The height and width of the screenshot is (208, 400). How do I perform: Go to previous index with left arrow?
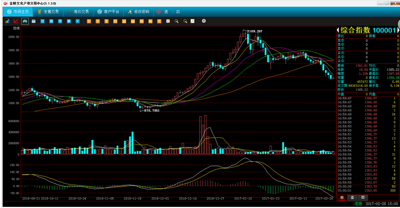(x=338, y=30)
